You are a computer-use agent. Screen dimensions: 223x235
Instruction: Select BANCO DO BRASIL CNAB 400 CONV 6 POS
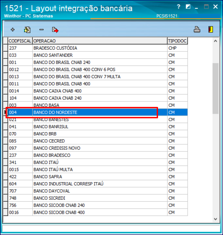point(95,70)
